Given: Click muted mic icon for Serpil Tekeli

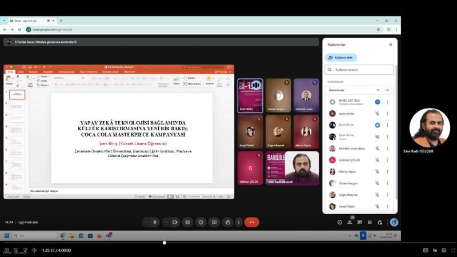Looking at the screenshot, I should tap(377, 207).
